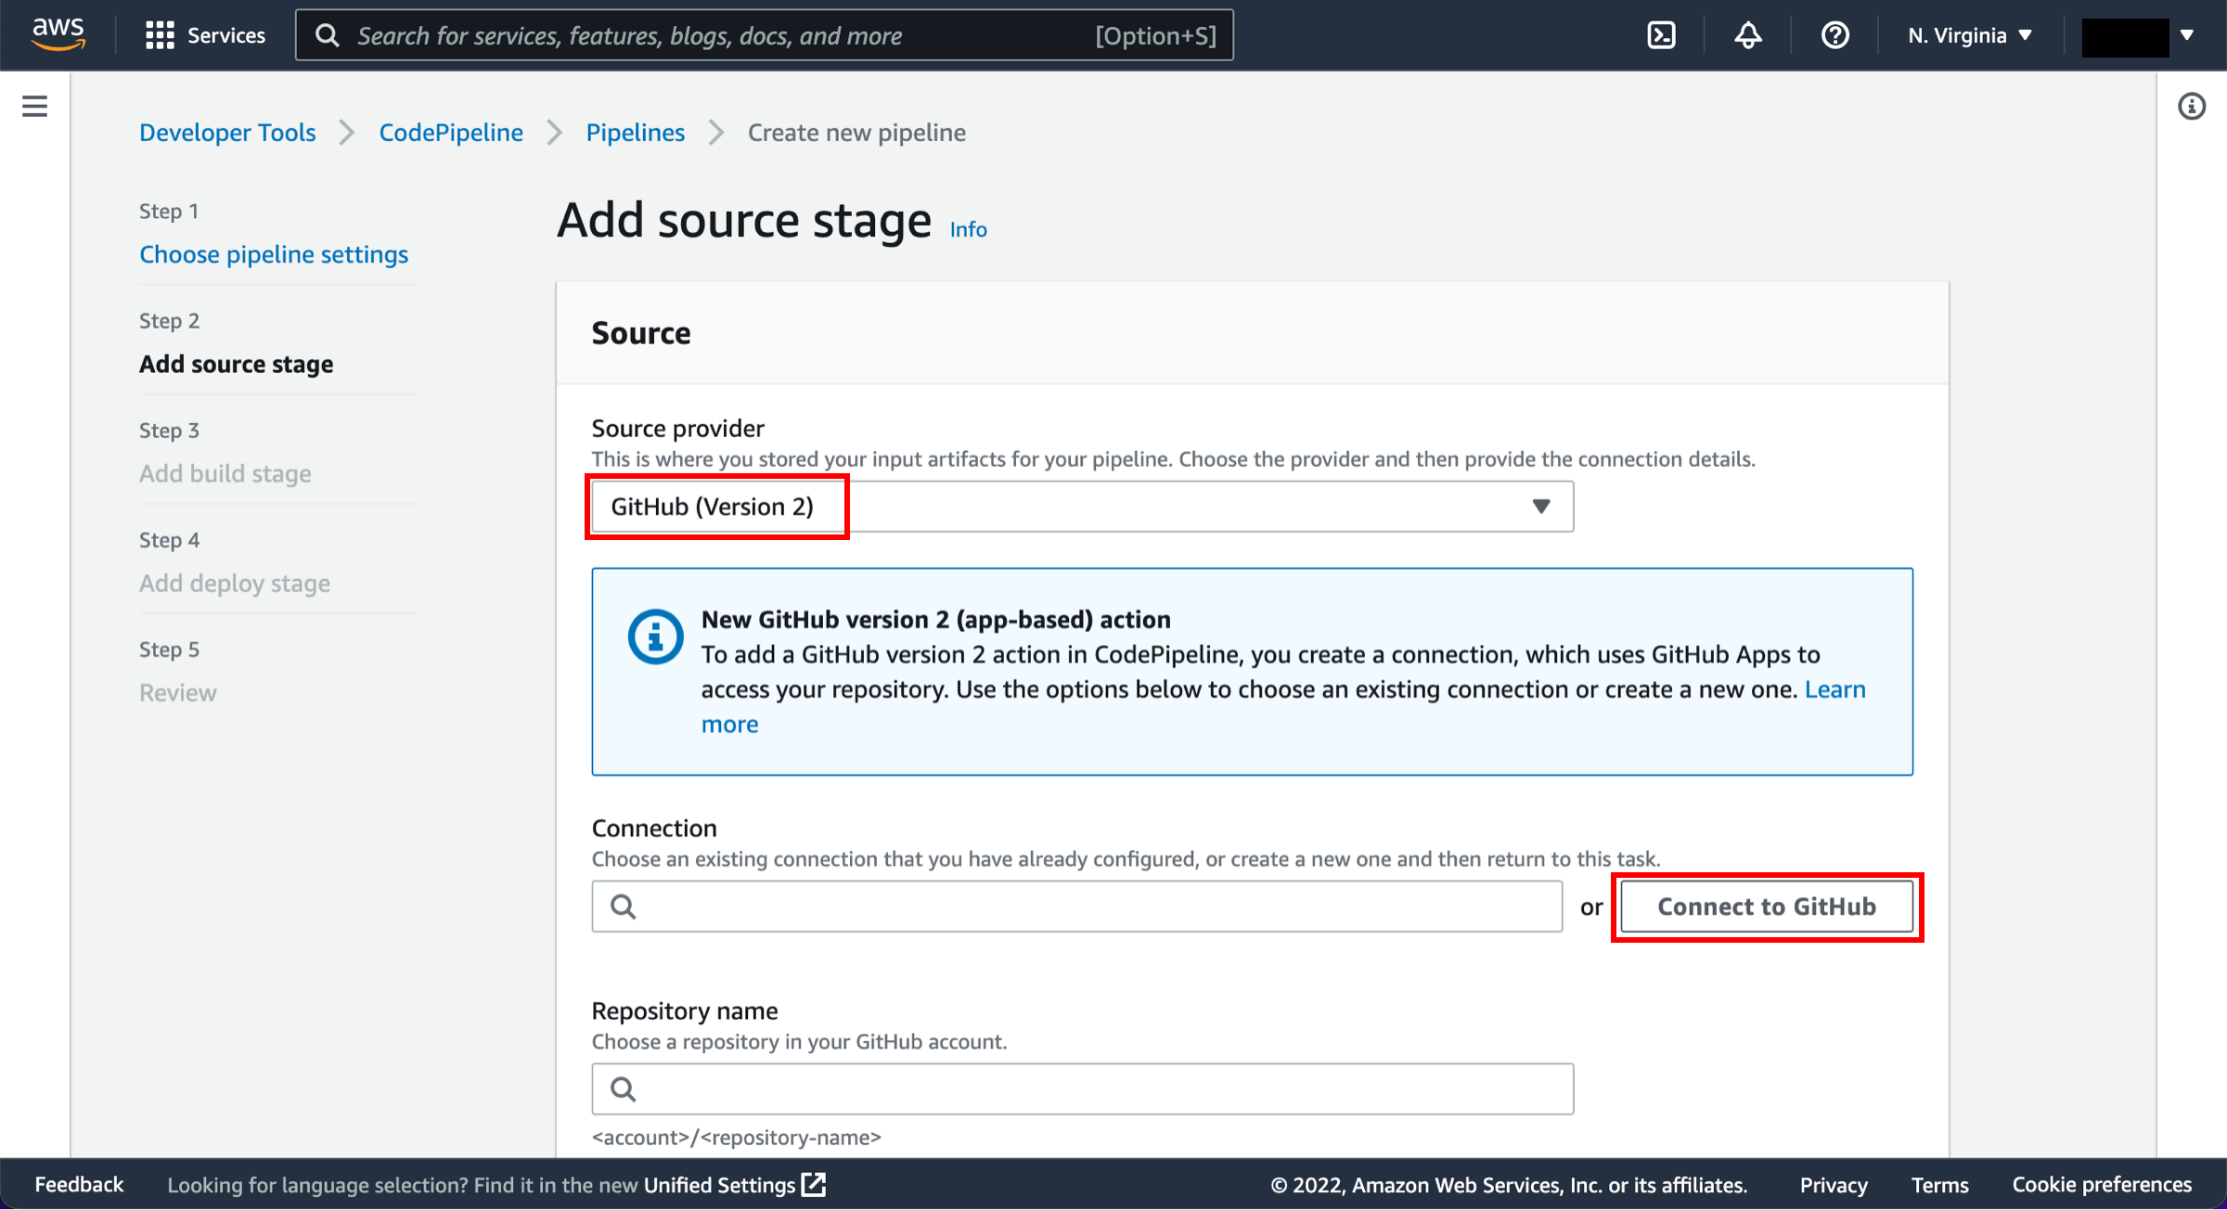Screen dimensions: 2227x1210
Task: Click the Repository name input field
Action: [x=1082, y=1088]
